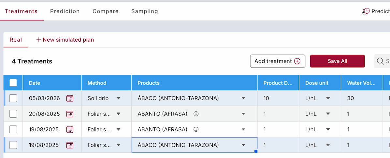Expand Soil drip method dropdown
Screen dimensions: 390x158
pos(118,98)
